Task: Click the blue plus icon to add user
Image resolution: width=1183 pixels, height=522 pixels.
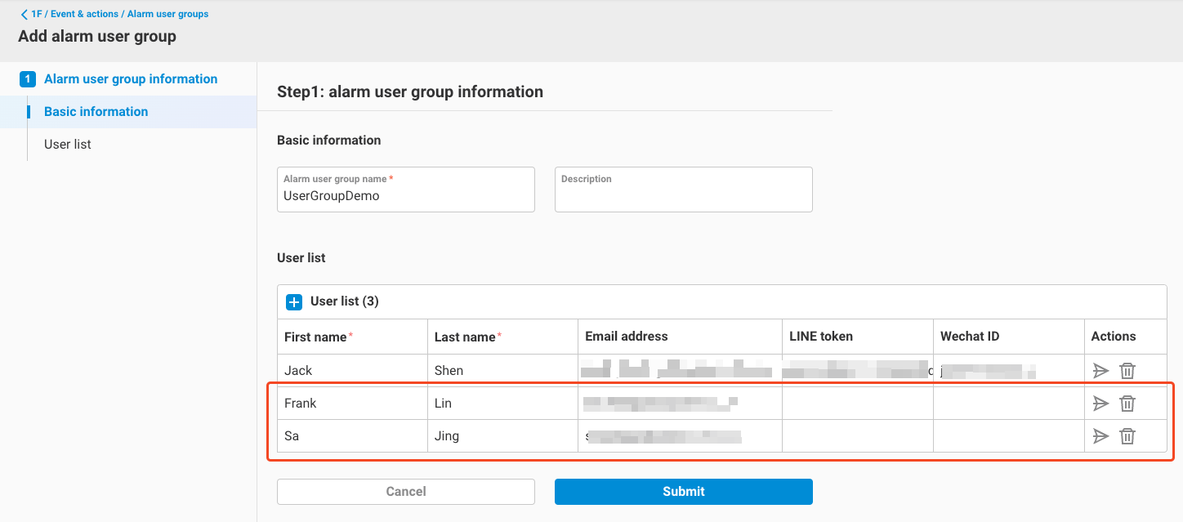Action: (294, 301)
